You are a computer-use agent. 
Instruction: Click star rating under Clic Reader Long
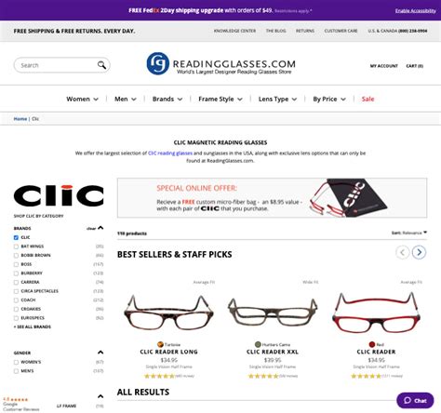click(159, 376)
